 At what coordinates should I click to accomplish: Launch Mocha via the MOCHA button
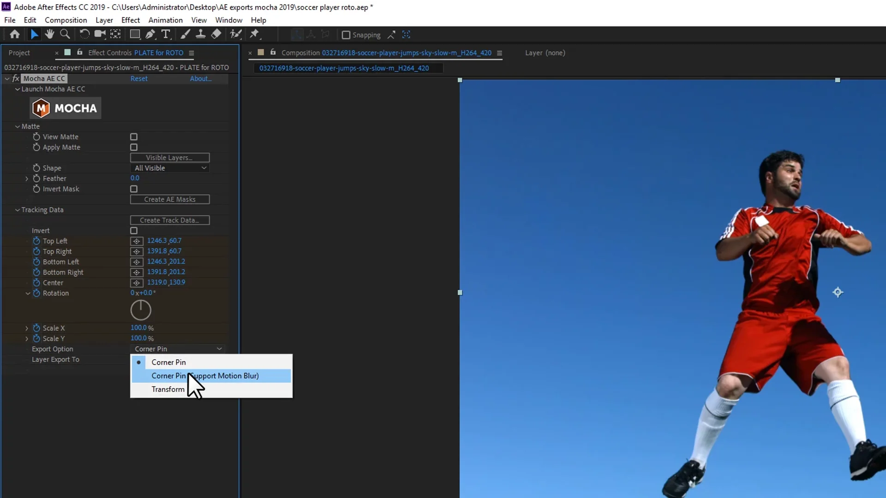65,107
